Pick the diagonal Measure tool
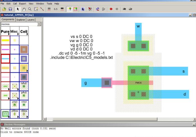Screen dimensions: 196x137 (x=42, y=9)
